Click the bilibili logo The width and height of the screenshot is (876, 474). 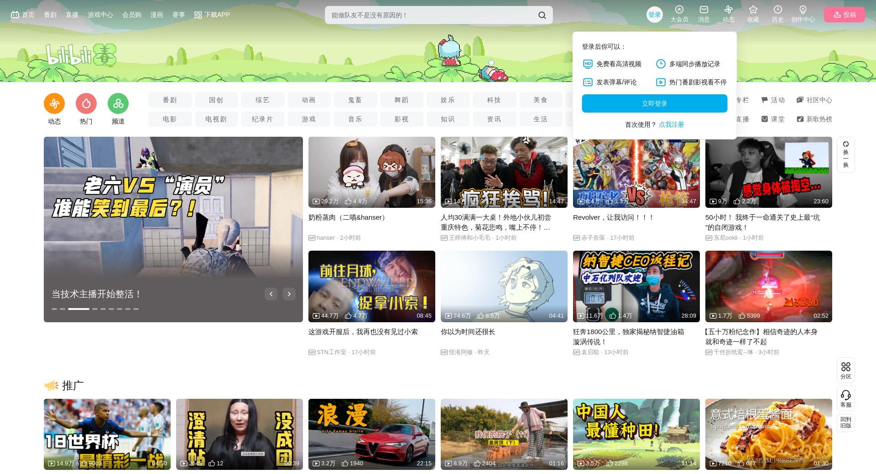[x=81, y=56]
